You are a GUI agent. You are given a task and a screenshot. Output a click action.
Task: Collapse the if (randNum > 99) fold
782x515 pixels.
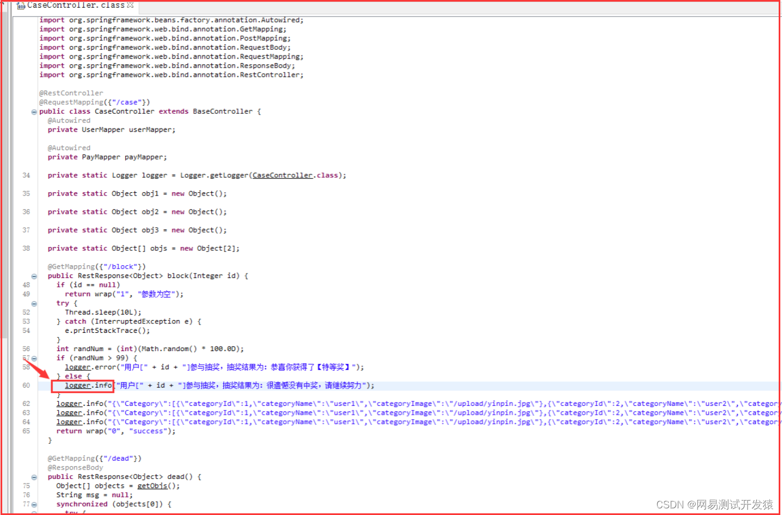point(34,358)
